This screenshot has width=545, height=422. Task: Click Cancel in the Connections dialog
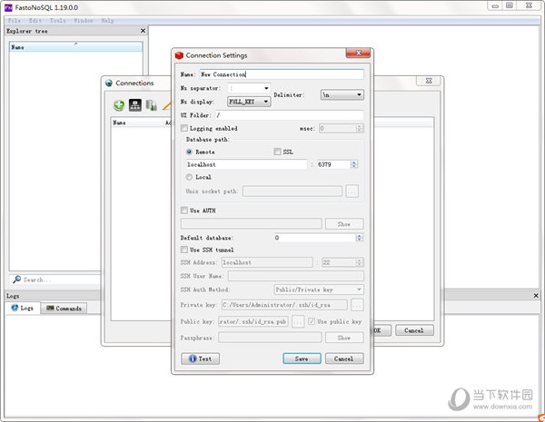tap(414, 330)
